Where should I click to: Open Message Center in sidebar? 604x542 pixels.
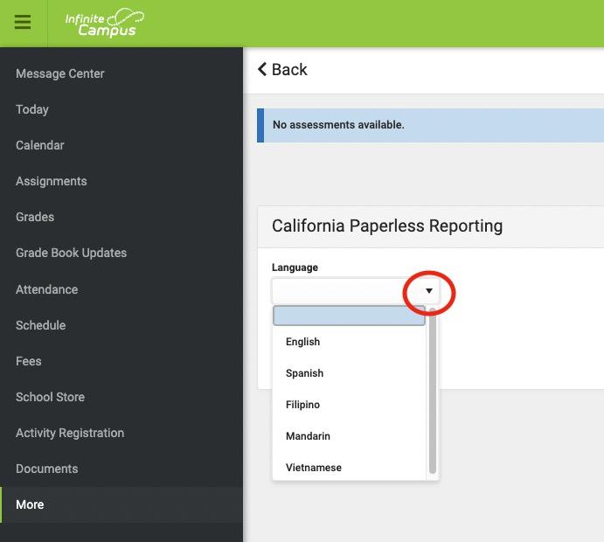[59, 73]
